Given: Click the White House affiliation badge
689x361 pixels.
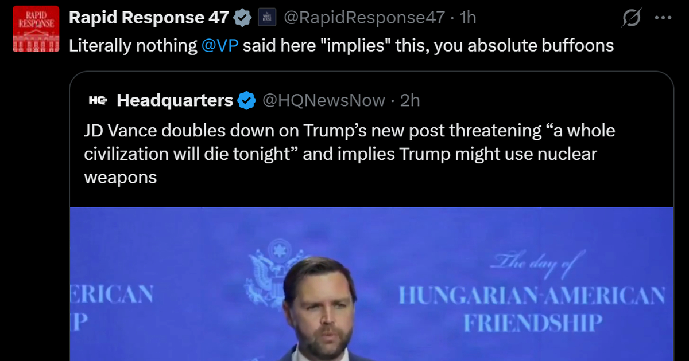Looking at the screenshot, I should coord(267,18).
